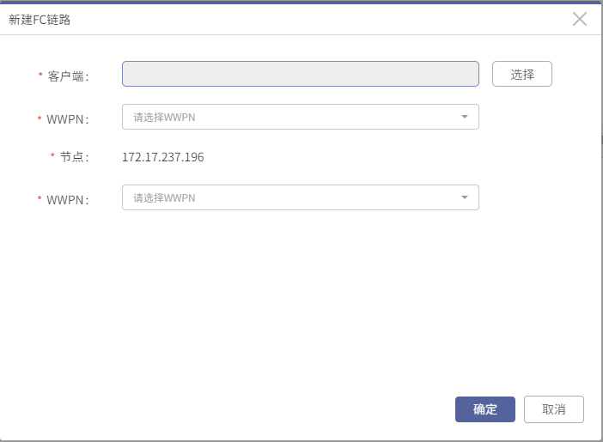Click the empty area of the dialog body
603x442 pixels.
tap(300, 300)
